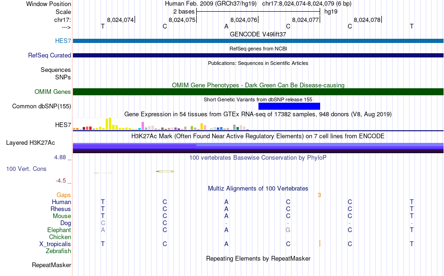Click the Sequences track label

click(56, 70)
